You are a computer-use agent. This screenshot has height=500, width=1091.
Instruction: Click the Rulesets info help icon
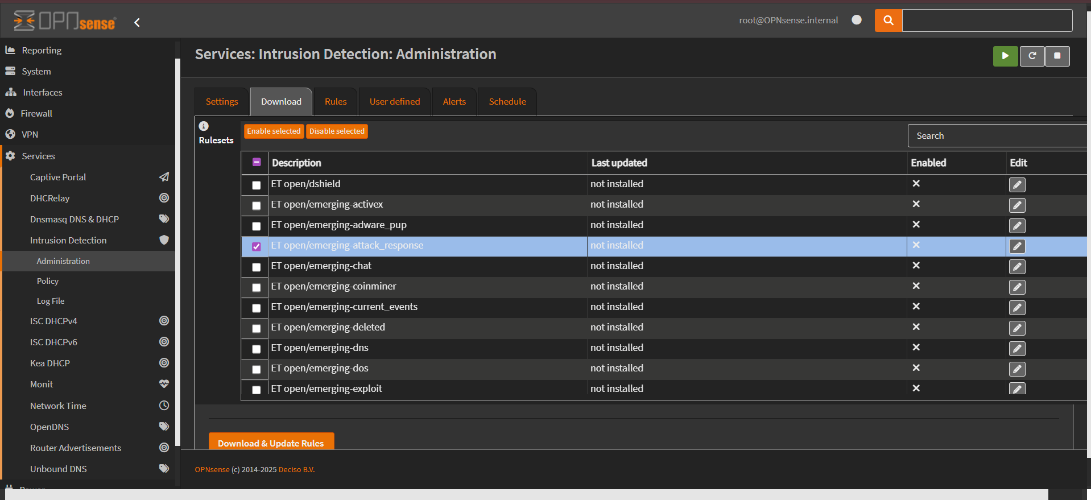(204, 126)
